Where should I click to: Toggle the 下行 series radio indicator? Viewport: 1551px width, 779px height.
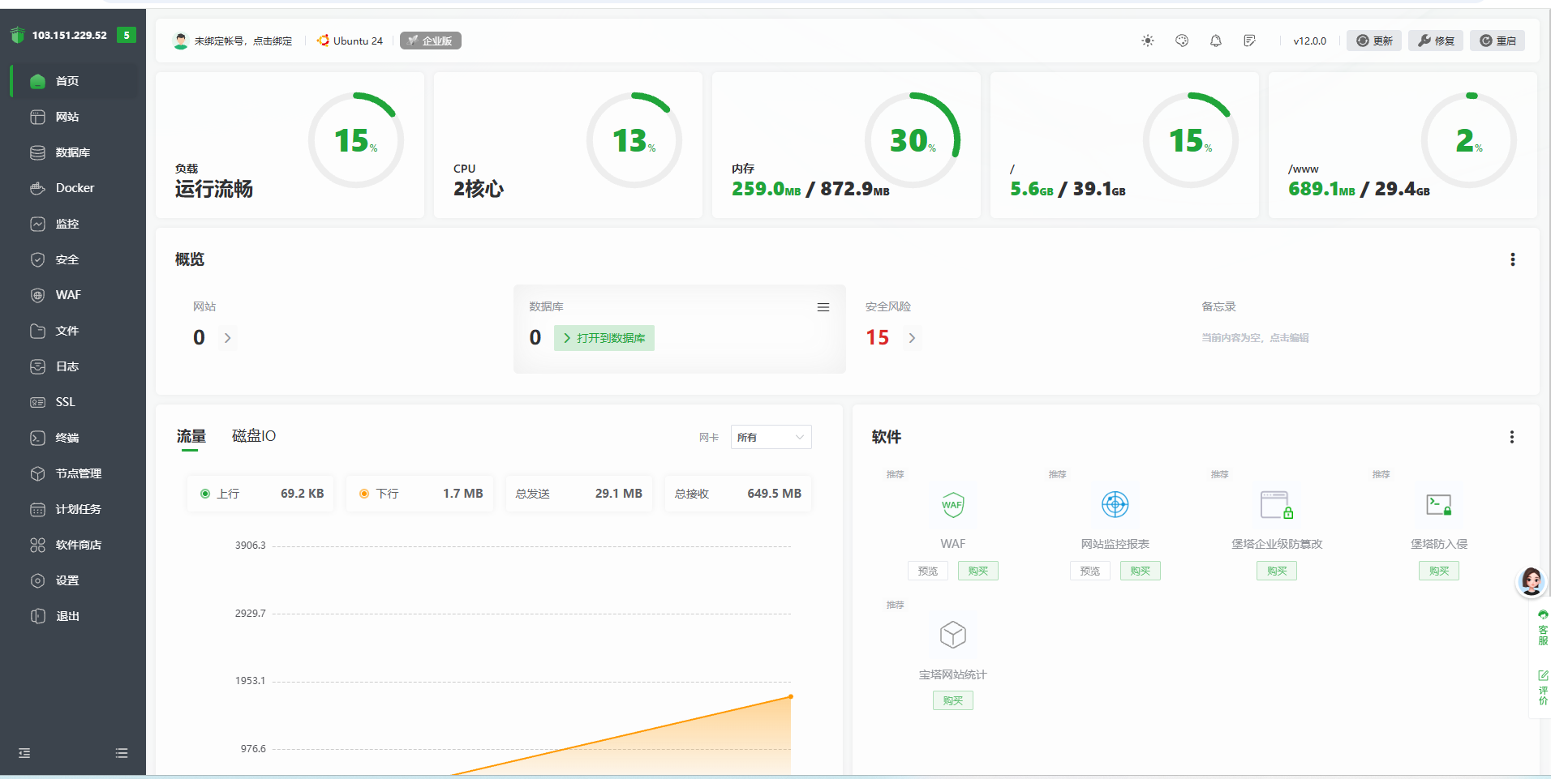tap(364, 494)
